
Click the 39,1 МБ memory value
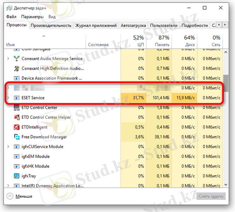pyautogui.click(x=162, y=137)
